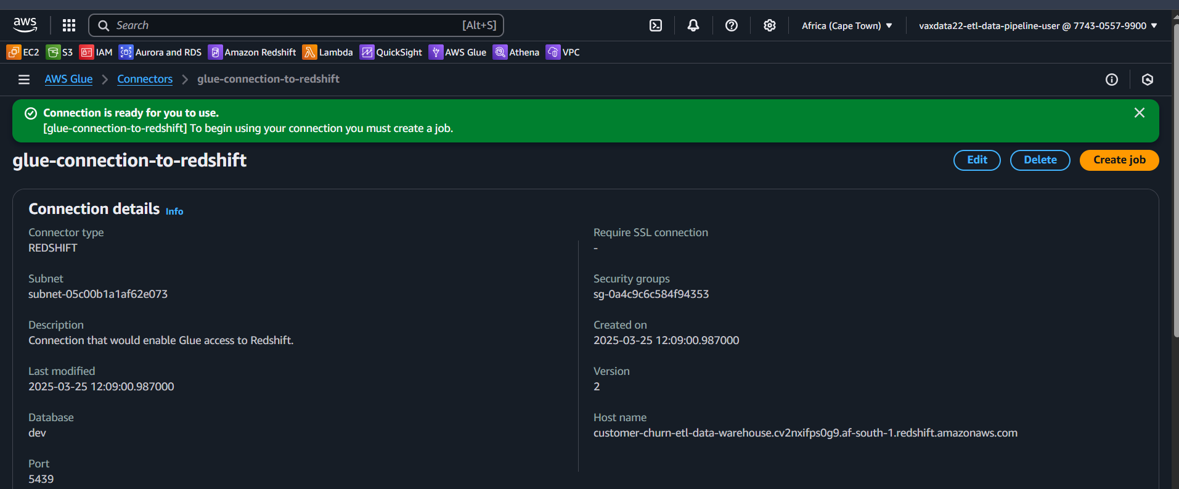The width and height of the screenshot is (1179, 489).
Task: Select the Created on timestamp value
Action: point(666,340)
